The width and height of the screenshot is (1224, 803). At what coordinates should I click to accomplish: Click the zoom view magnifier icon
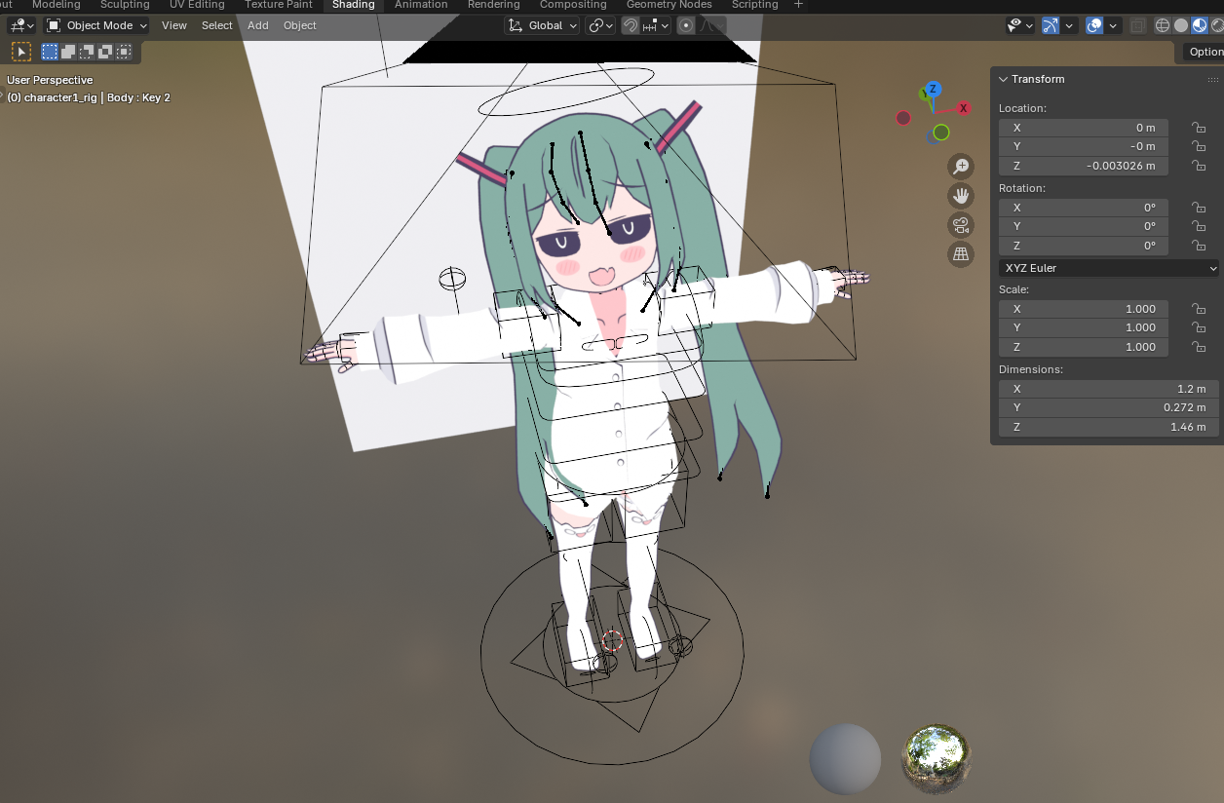coord(961,167)
